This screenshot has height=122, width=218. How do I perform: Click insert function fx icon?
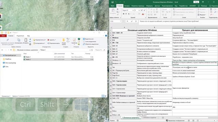[136, 21]
